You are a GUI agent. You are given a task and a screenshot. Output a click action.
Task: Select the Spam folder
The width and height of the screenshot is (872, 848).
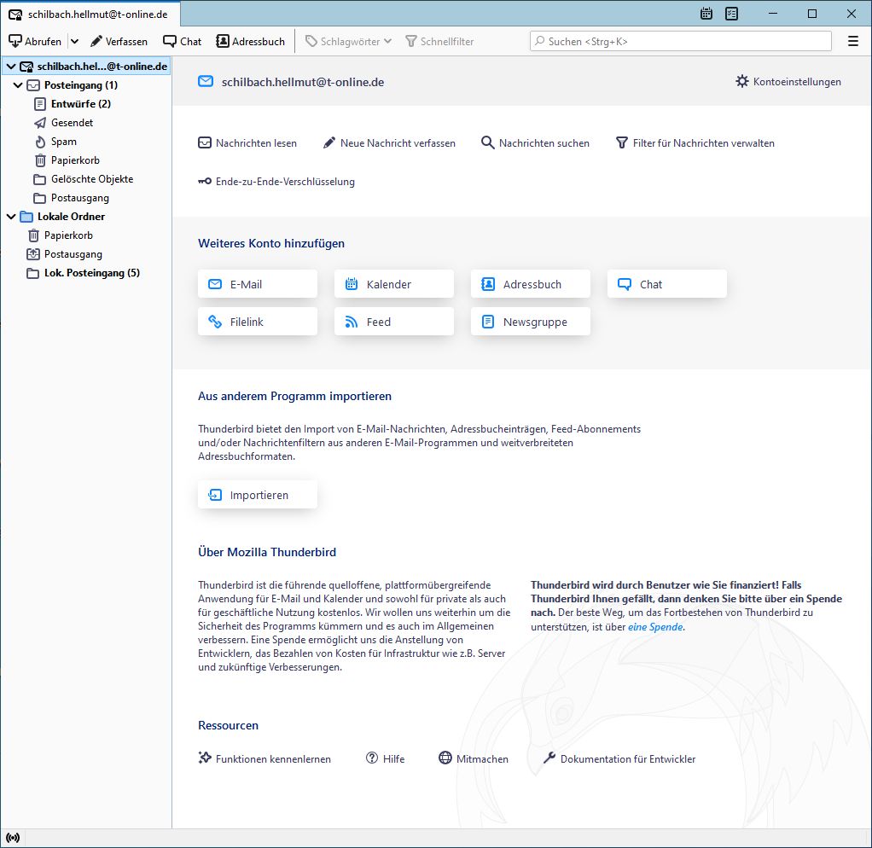click(x=63, y=142)
